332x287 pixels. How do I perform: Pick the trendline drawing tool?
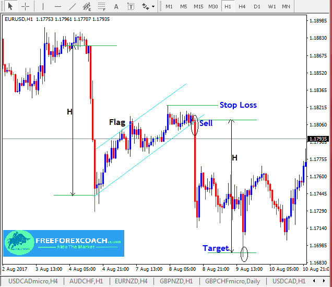pyautogui.click(x=72, y=7)
